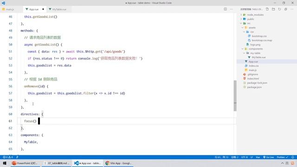
Task: Click the Refresh Explorer icon
Action: tap(279, 9)
